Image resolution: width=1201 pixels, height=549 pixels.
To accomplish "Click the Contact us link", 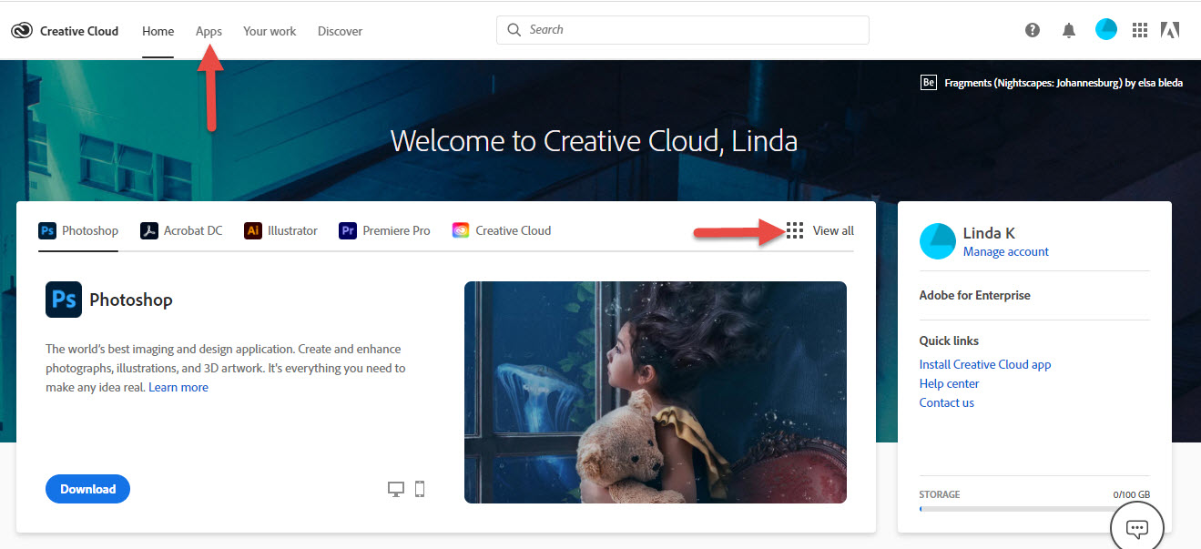I will point(947,402).
